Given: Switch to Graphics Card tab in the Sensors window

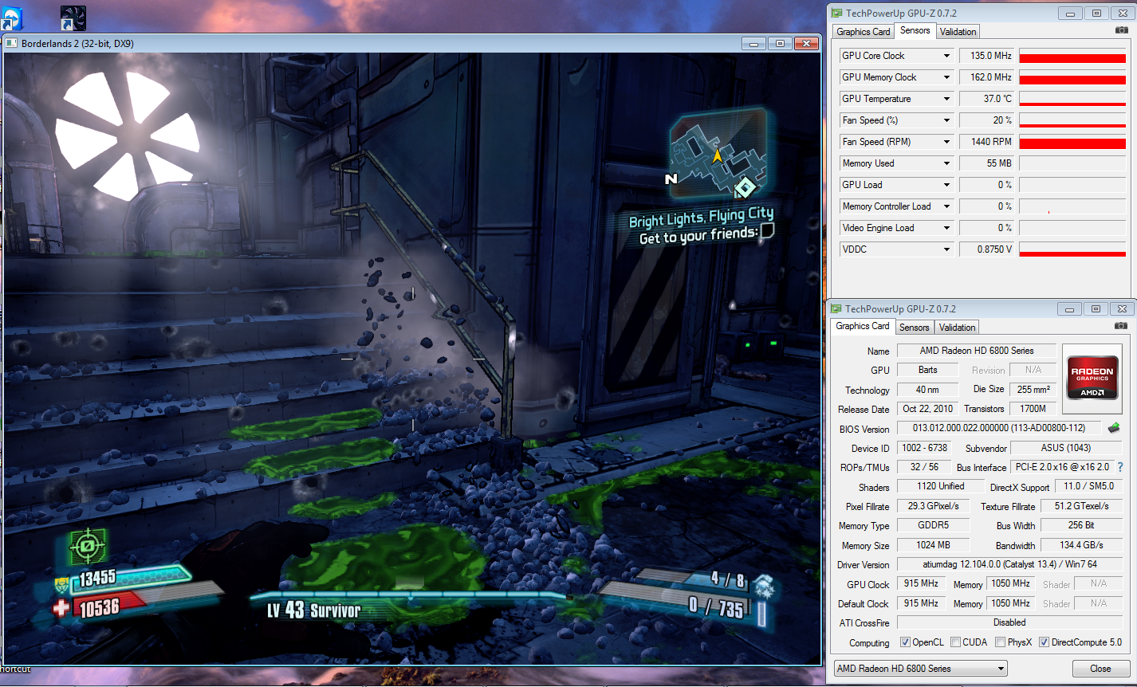Looking at the screenshot, I should [863, 32].
